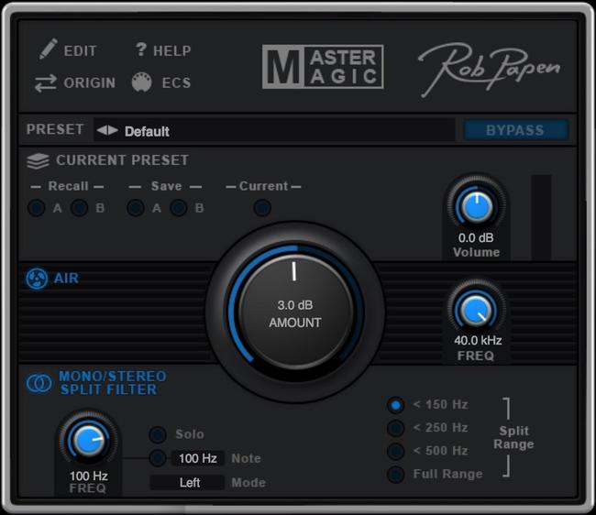Click the AIR section label
The height and width of the screenshot is (515, 596).
(67, 279)
